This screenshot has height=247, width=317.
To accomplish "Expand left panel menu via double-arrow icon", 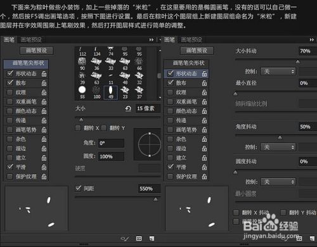I will click(152, 40).
